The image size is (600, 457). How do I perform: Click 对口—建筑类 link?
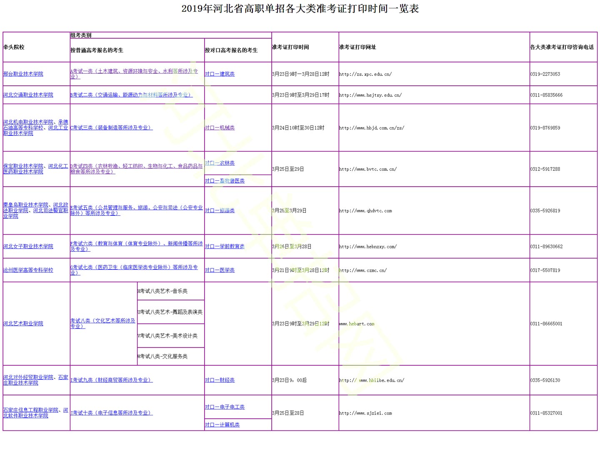[220, 74]
